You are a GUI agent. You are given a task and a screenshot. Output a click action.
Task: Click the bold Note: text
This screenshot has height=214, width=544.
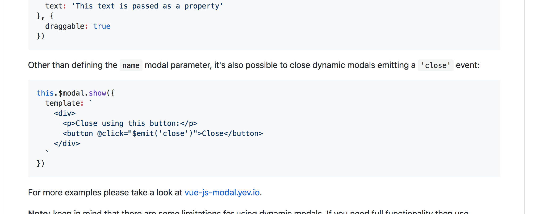[x=39, y=212]
